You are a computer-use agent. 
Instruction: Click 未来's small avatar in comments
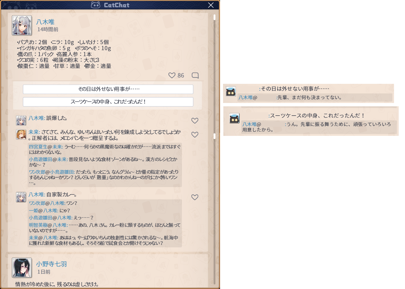tap(21, 134)
